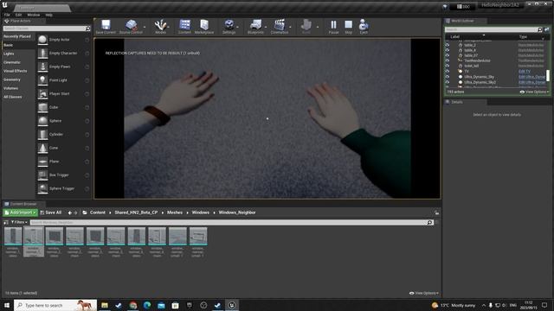Screen dimensions: 554x311
Task: Select the Sphere Trigger actor
Action: 63,188
